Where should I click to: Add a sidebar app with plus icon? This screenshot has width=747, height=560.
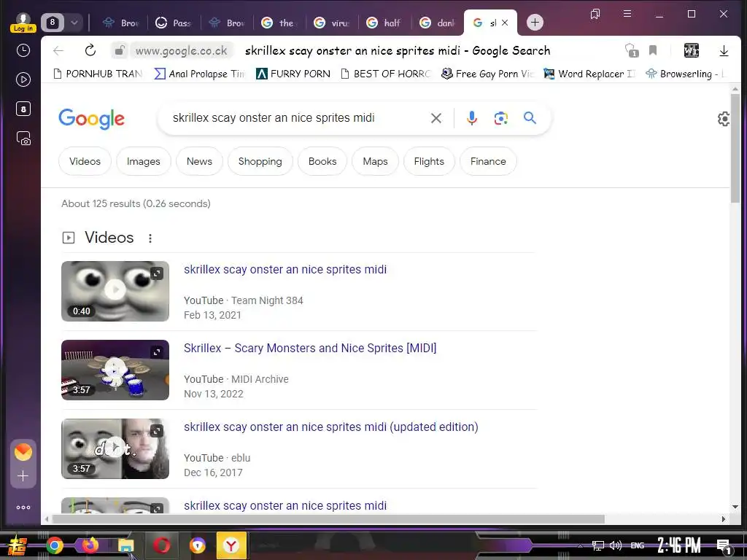tap(23, 476)
